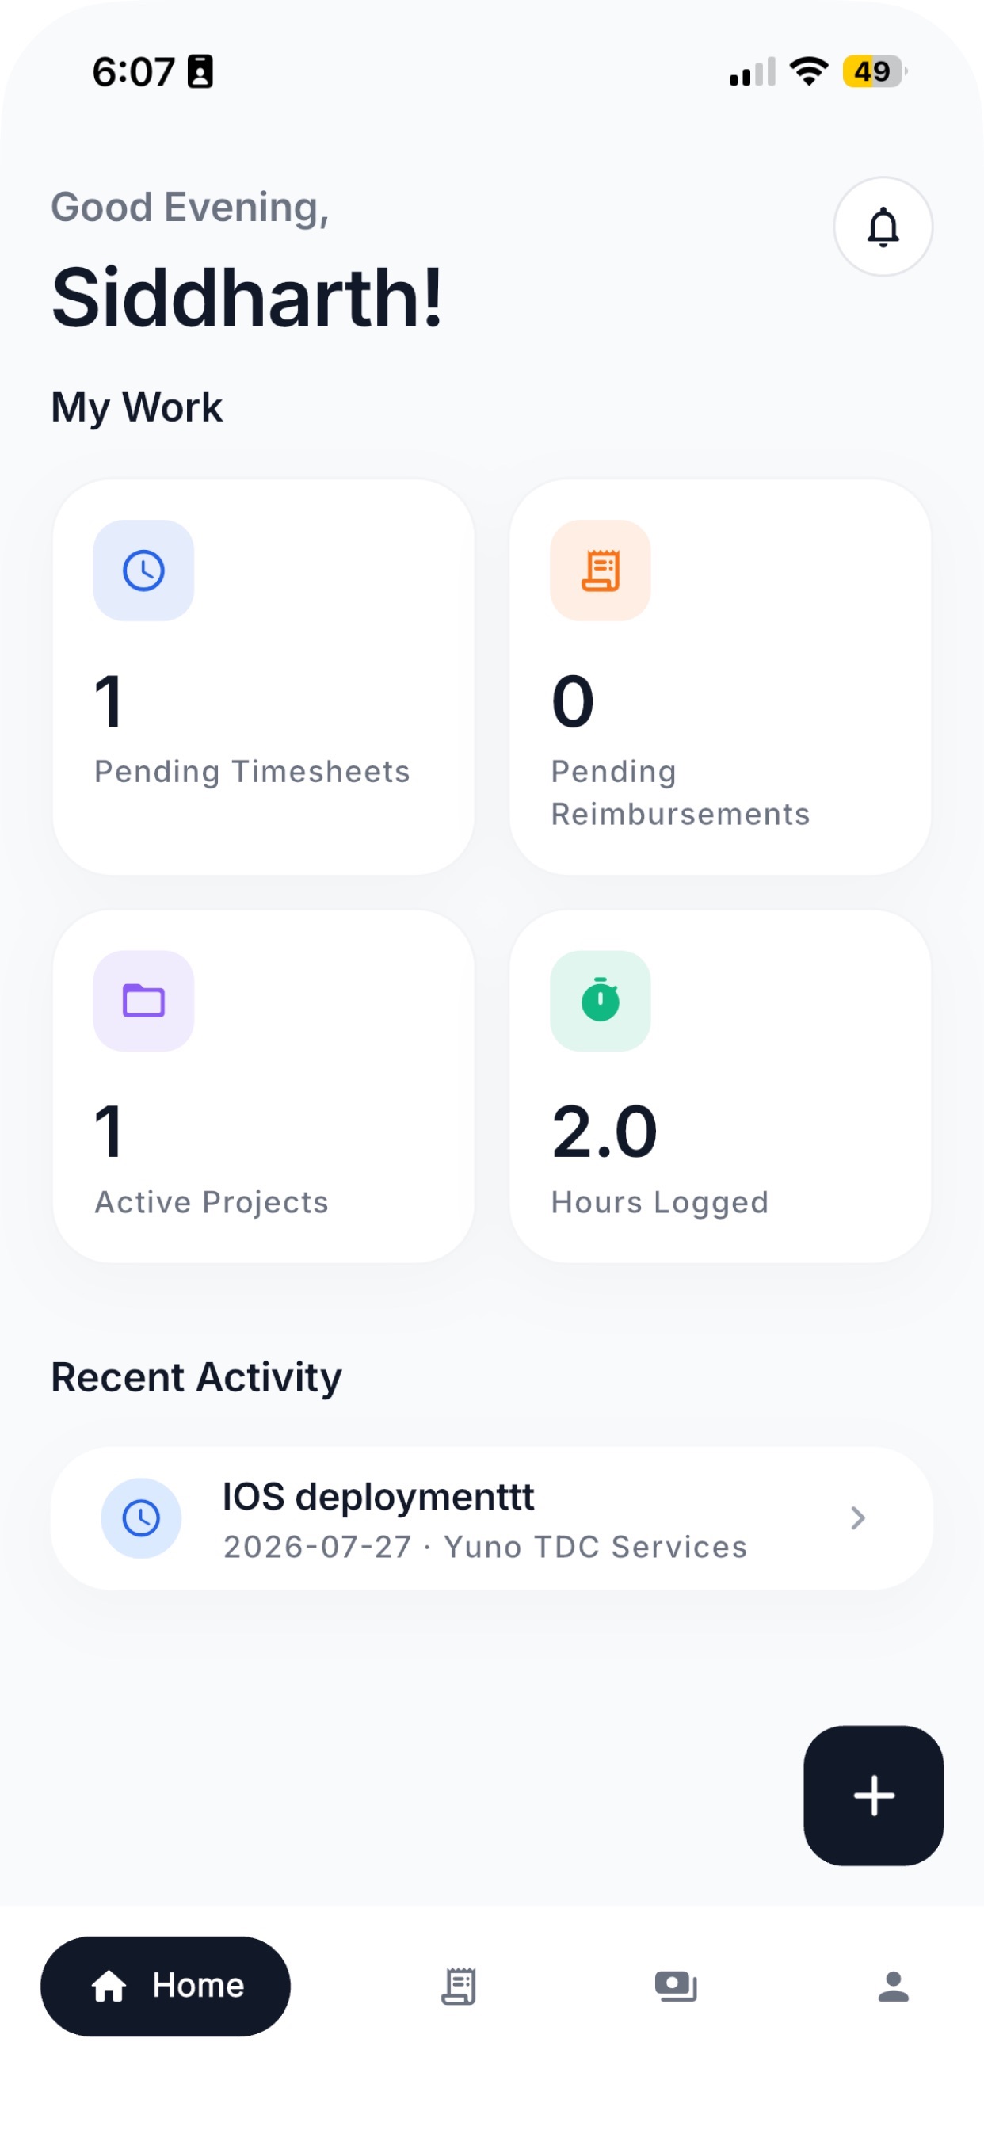Tap the plus button to add new entry
The image size is (984, 2130).
(x=873, y=1795)
